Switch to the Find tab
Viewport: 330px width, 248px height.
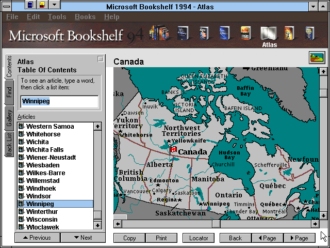[9, 92]
